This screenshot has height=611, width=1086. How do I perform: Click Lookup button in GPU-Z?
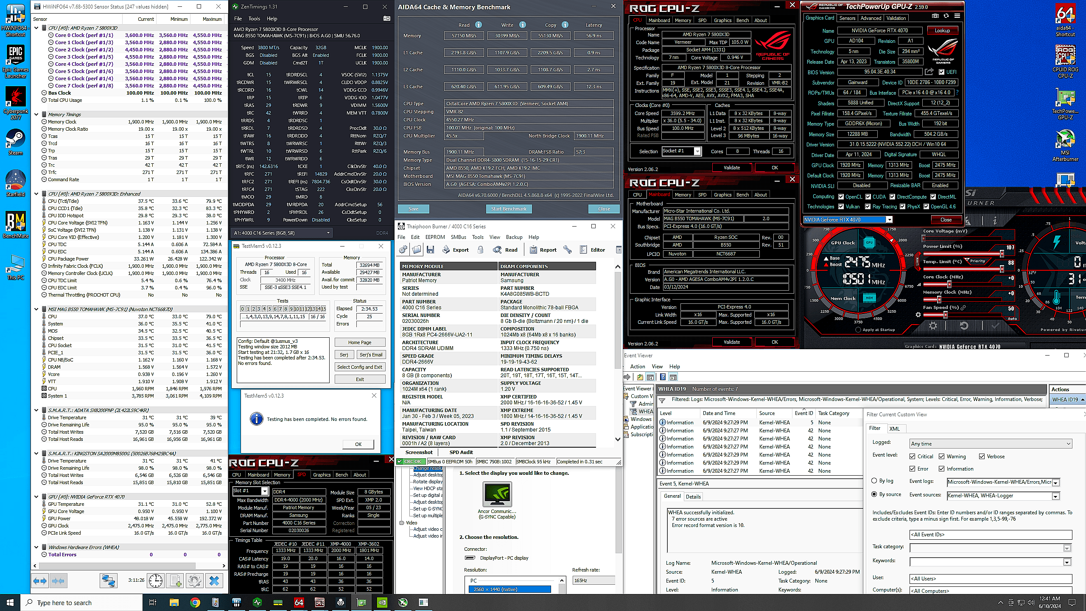[x=942, y=31]
